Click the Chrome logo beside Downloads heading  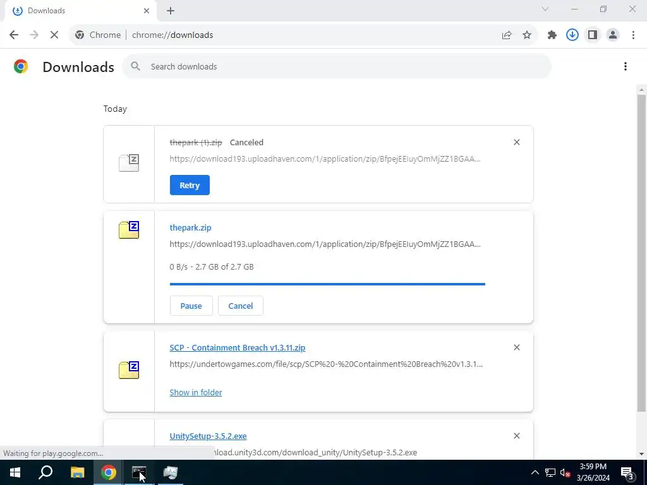(x=21, y=66)
